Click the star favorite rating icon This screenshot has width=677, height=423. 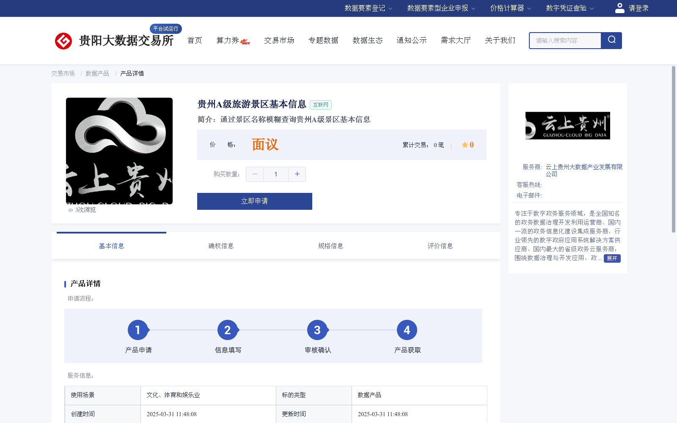465,145
